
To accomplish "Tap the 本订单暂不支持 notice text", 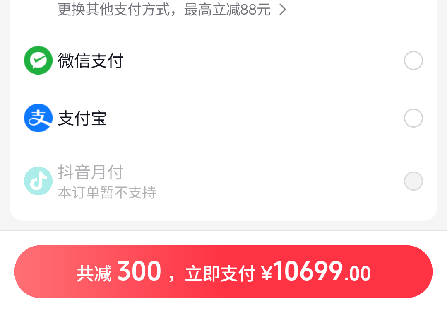I will pos(107,192).
